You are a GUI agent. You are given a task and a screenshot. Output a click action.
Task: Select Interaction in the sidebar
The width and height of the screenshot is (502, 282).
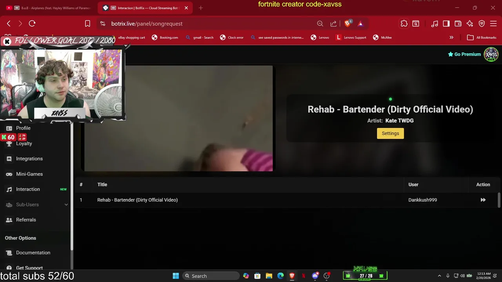pyautogui.click(x=28, y=189)
